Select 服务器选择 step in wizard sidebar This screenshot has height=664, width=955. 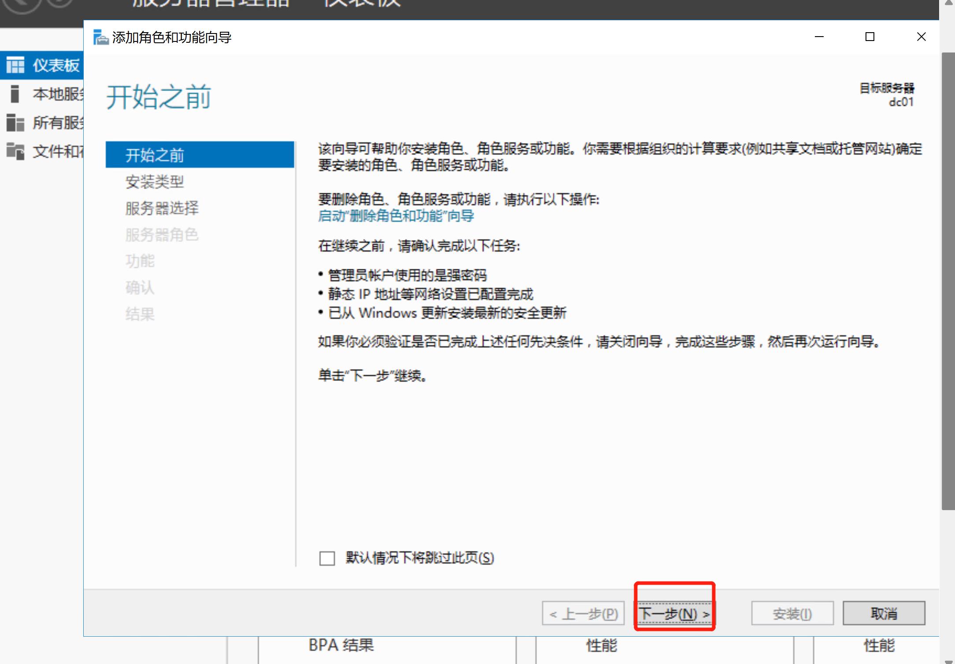[x=162, y=208]
